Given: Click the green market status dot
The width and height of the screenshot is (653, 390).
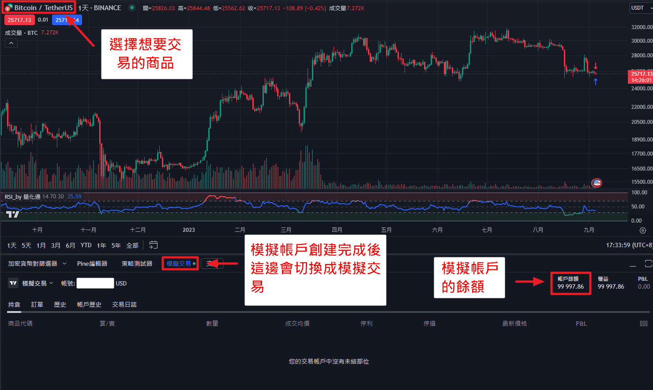Looking at the screenshot, I should coord(131,7).
